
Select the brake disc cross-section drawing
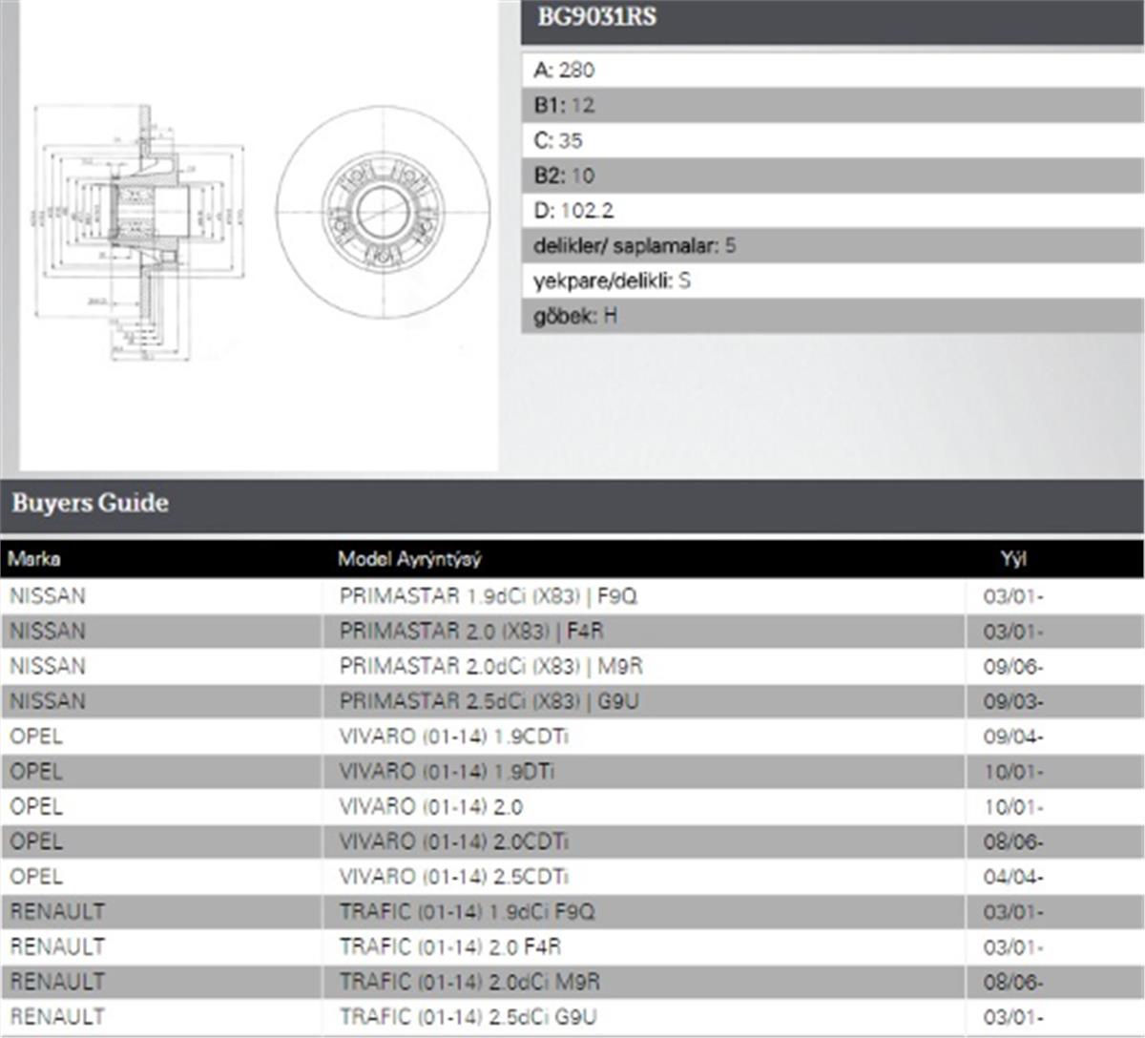coord(138,232)
